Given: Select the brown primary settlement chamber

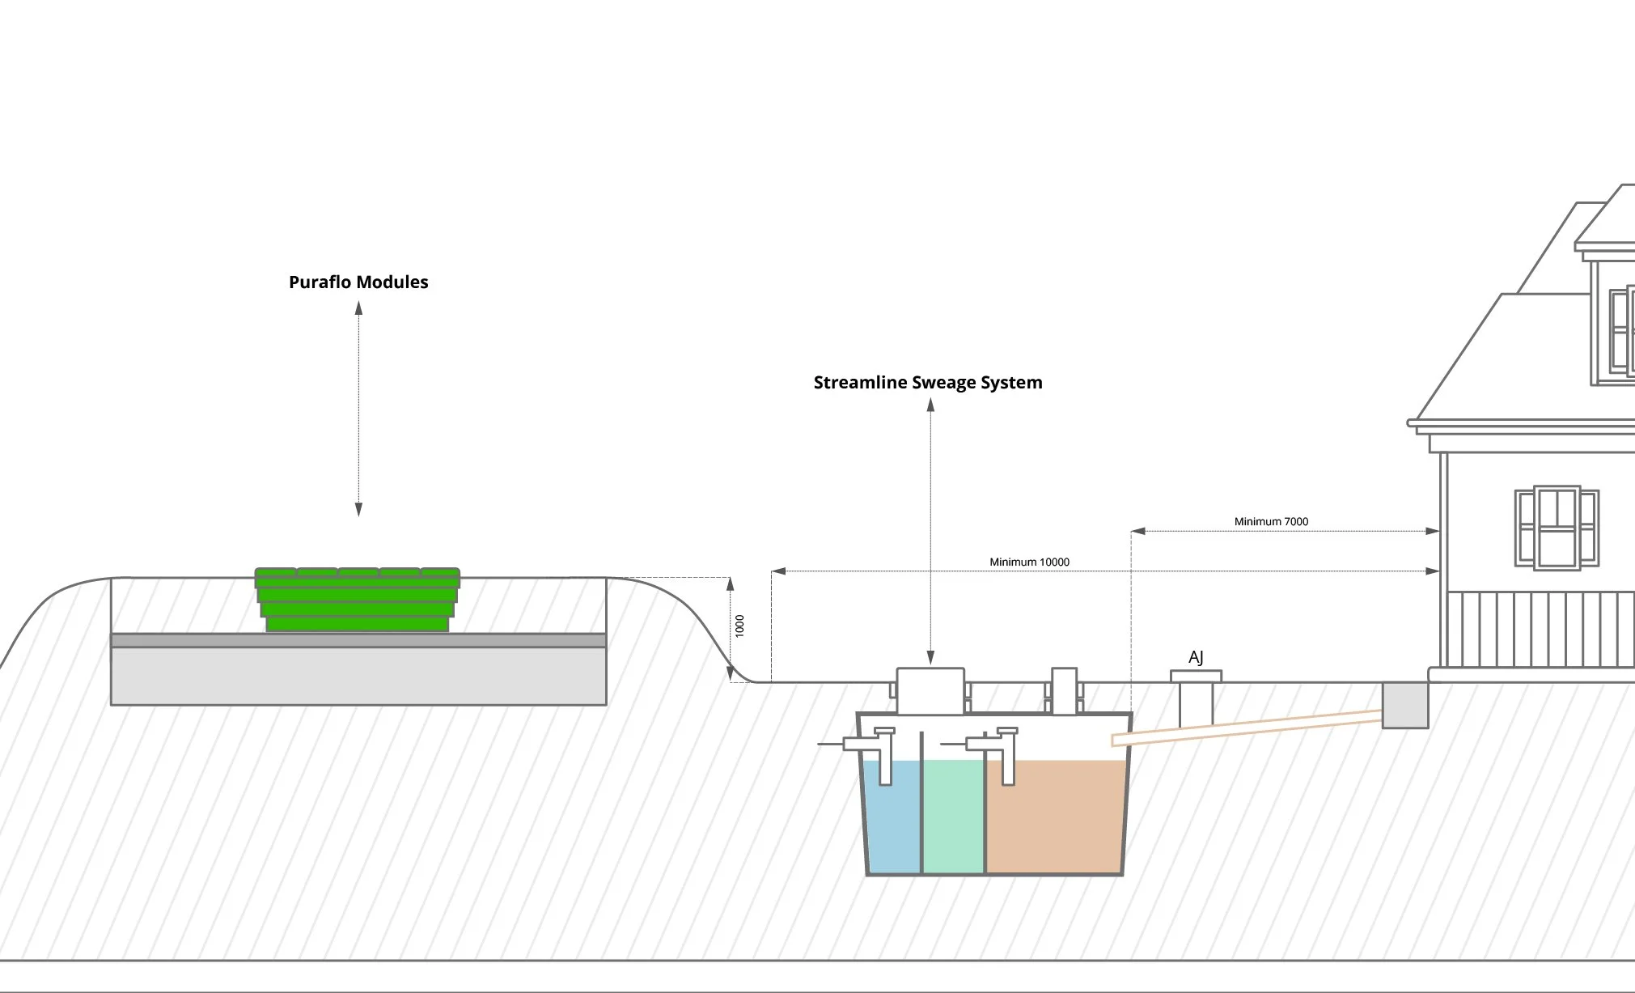Looking at the screenshot, I should [x=1056, y=817].
